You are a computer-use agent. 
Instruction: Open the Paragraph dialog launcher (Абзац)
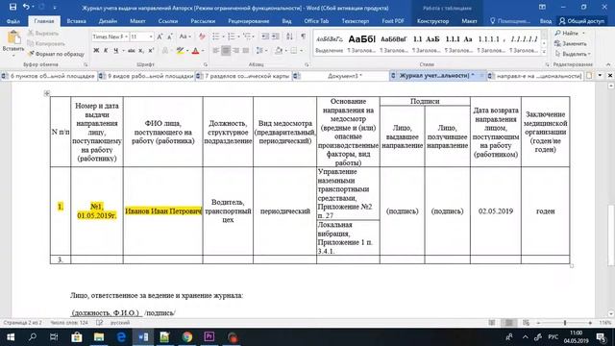[307, 64]
